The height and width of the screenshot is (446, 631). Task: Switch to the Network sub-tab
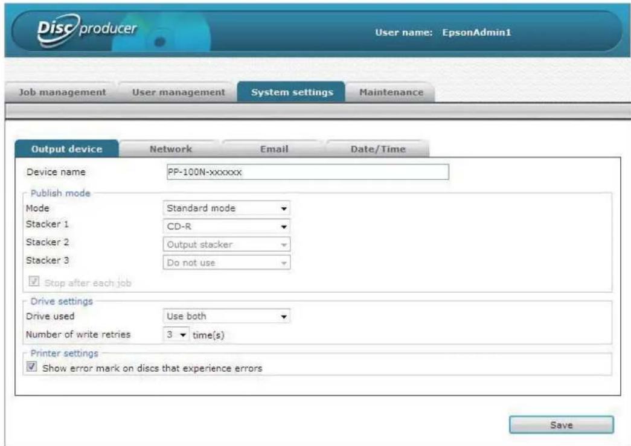click(171, 149)
